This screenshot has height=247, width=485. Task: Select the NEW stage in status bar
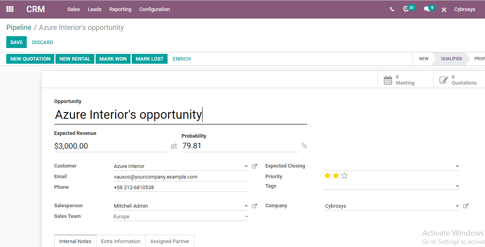(x=424, y=59)
